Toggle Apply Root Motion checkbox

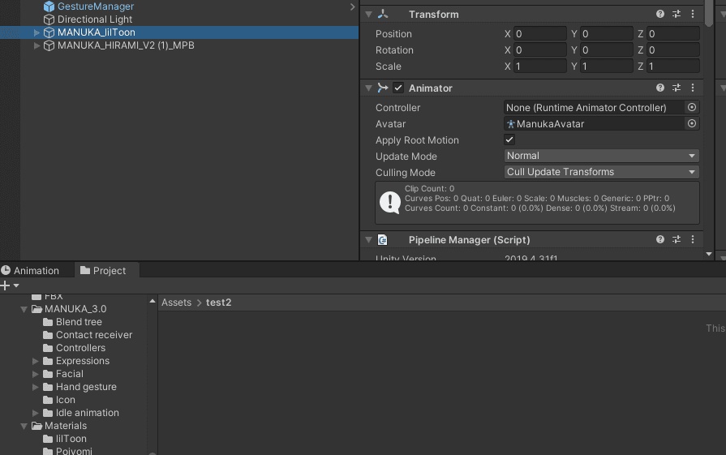(509, 140)
